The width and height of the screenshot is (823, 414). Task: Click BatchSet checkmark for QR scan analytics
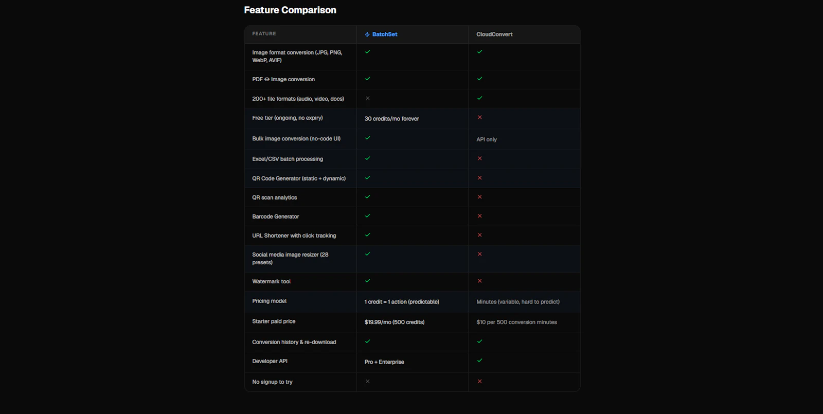click(x=368, y=197)
